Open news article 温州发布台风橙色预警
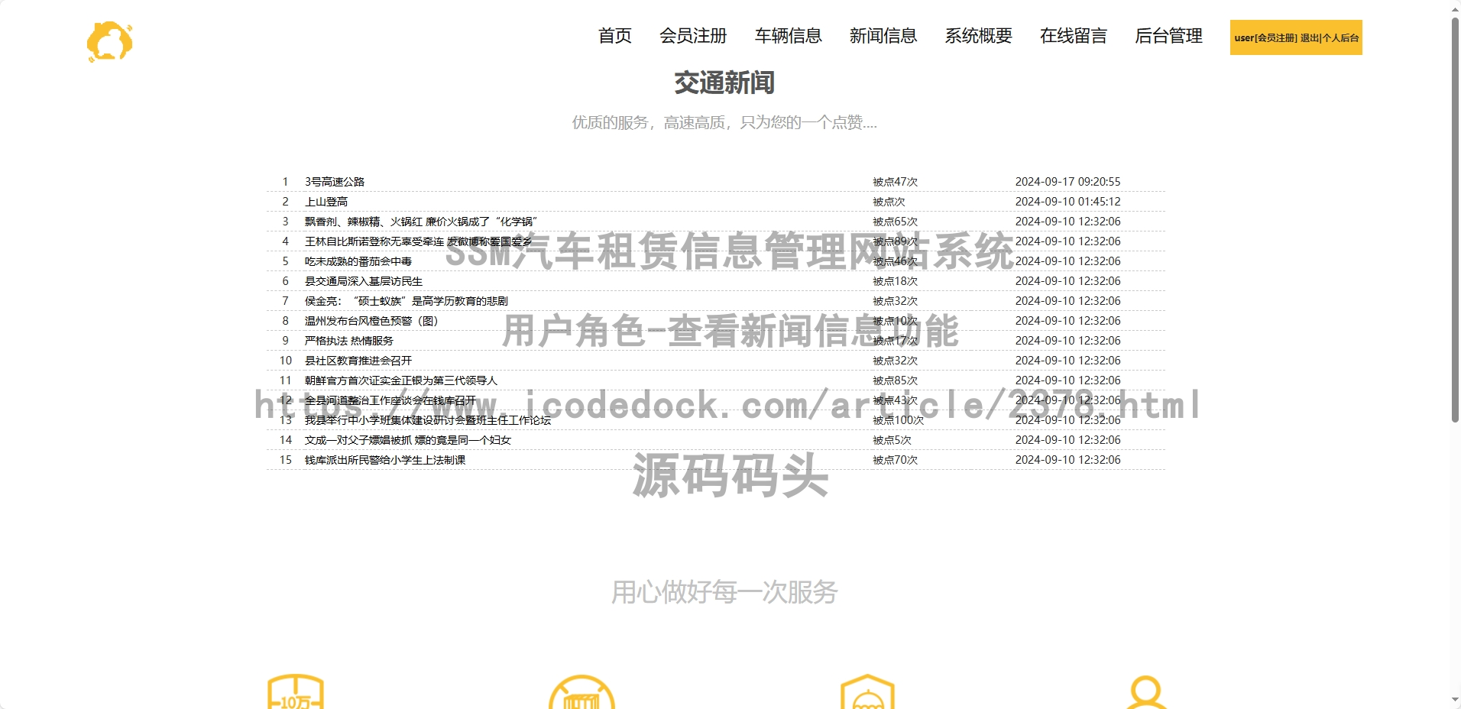The image size is (1461, 709). pyautogui.click(x=371, y=321)
